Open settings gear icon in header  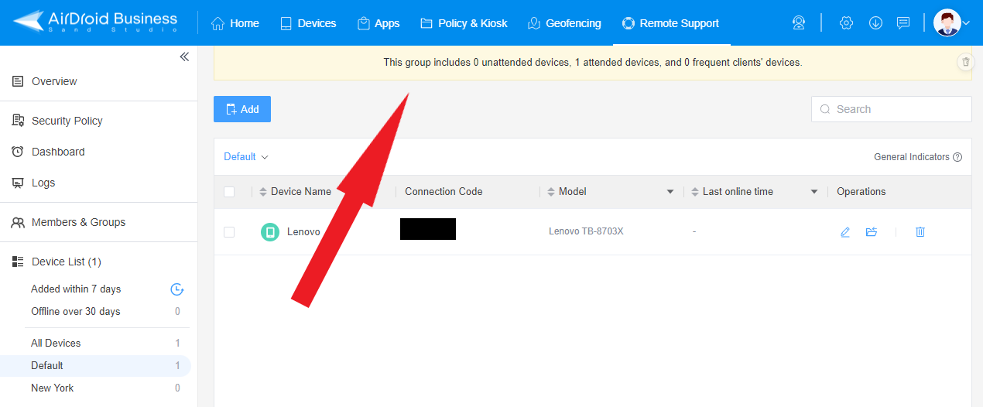click(846, 23)
